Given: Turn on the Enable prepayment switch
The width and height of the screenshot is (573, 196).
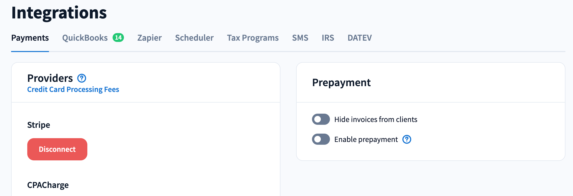Looking at the screenshot, I should [x=321, y=139].
